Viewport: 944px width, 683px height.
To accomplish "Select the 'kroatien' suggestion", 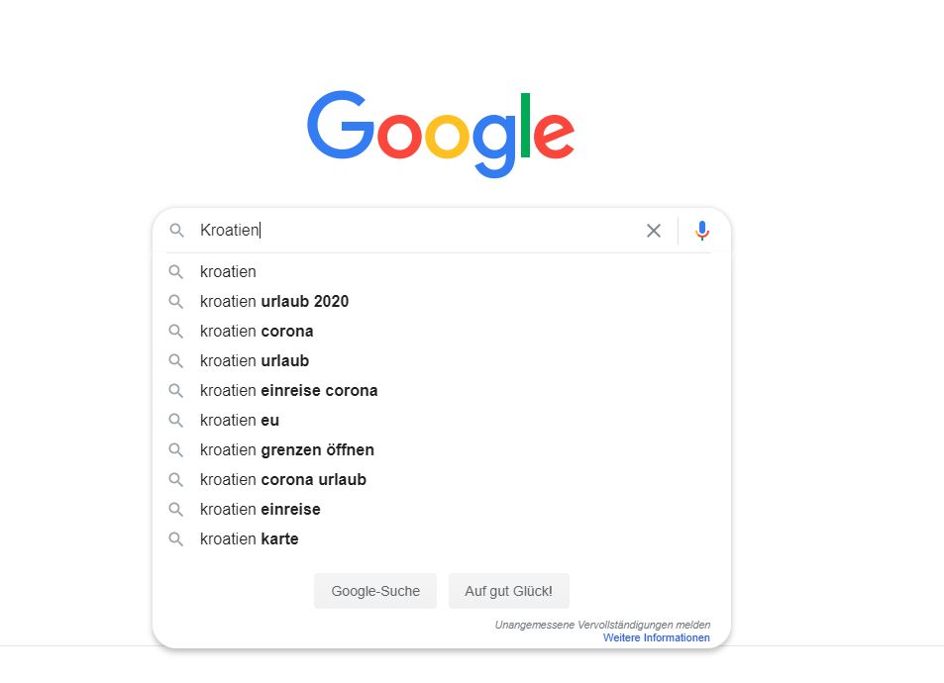I will point(442,271).
